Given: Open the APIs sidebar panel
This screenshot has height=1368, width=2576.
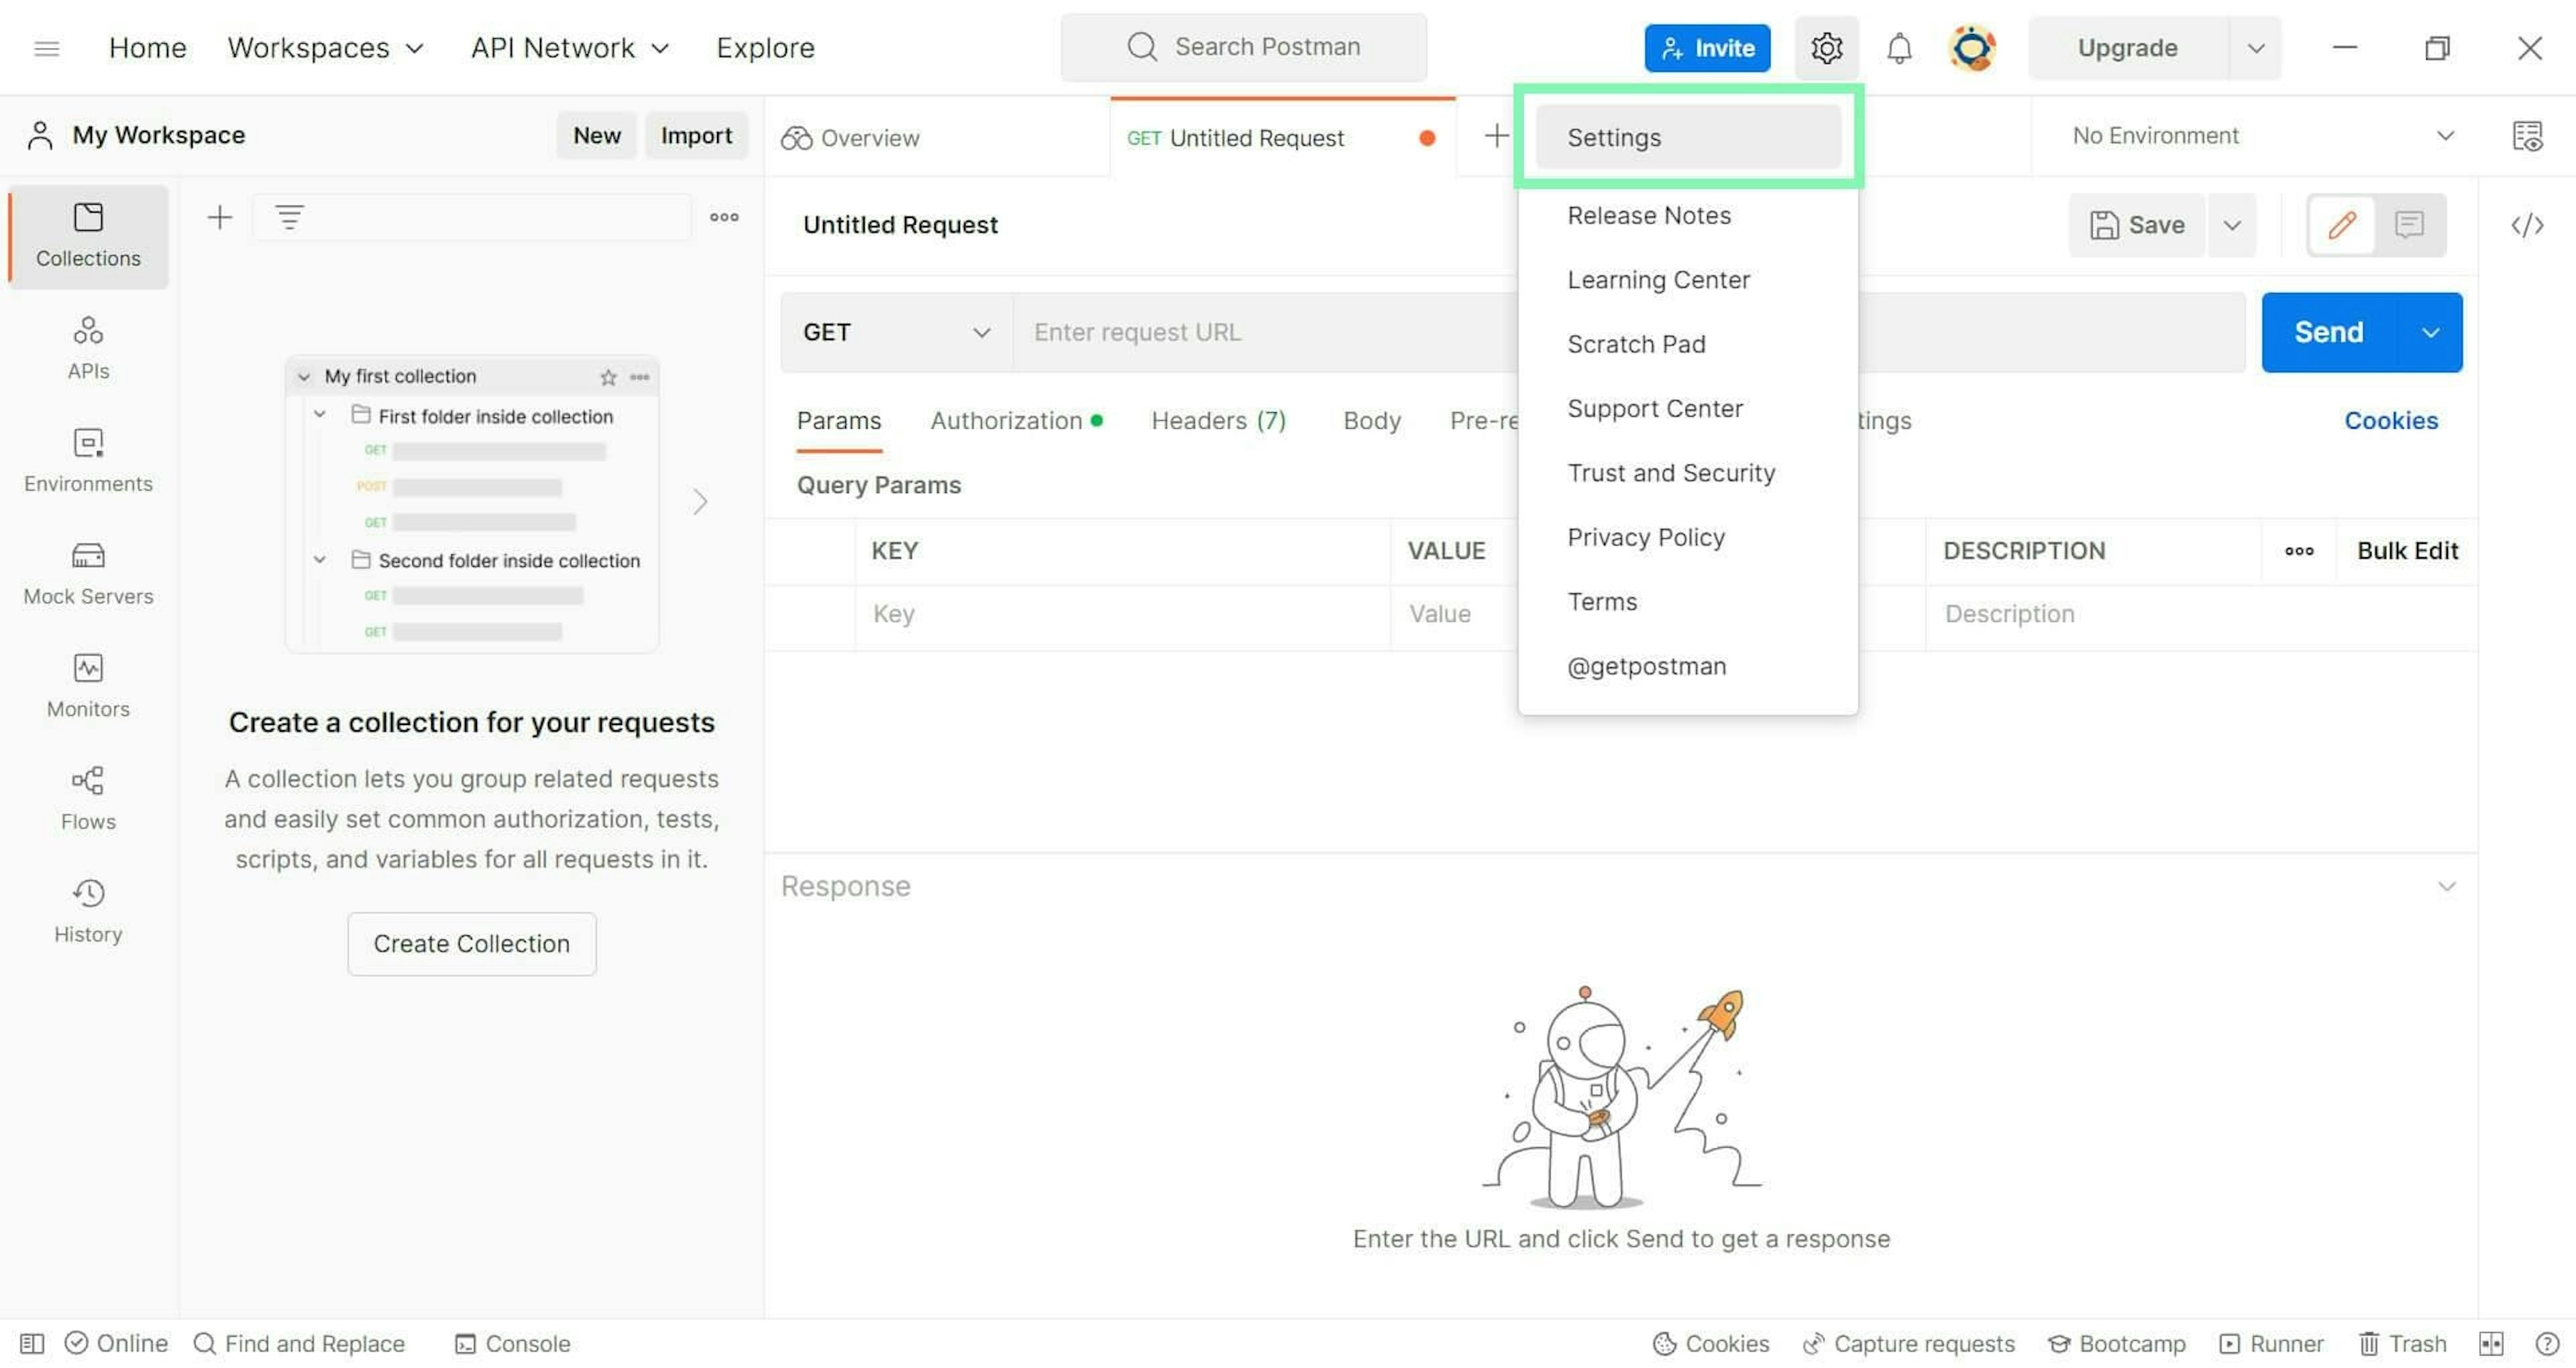Looking at the screenshot, I should [x=88, y=348].
